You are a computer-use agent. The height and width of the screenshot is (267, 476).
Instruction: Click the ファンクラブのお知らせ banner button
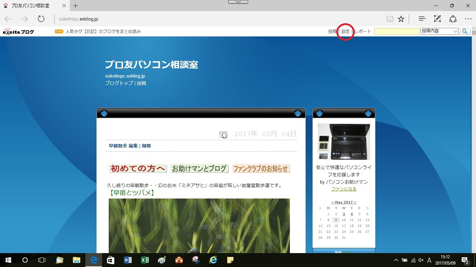point(261,169)
